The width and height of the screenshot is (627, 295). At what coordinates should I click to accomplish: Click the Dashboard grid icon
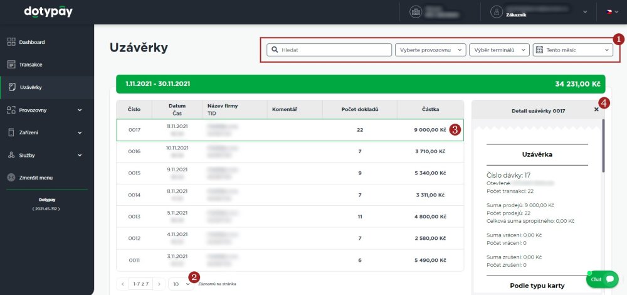(x=11, y=42)
